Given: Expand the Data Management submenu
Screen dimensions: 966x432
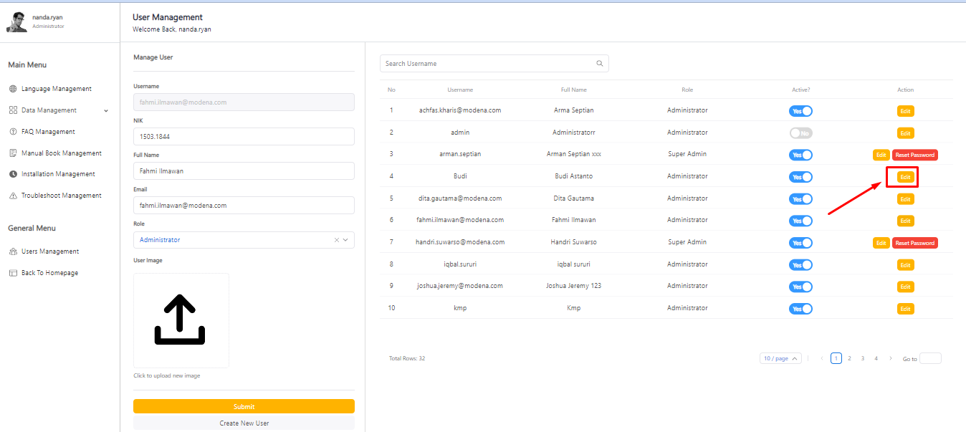Looking at the screenshot, I should (106, 110).
